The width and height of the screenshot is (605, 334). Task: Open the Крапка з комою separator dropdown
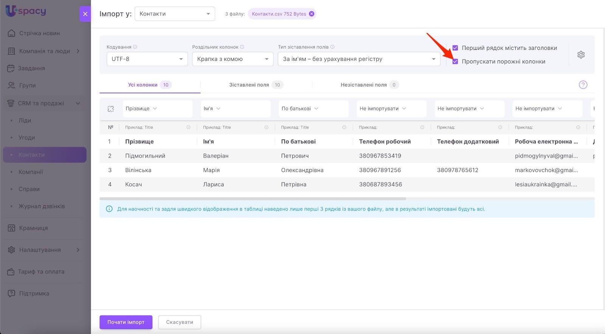pyautogui.click(x=233, y=59)
